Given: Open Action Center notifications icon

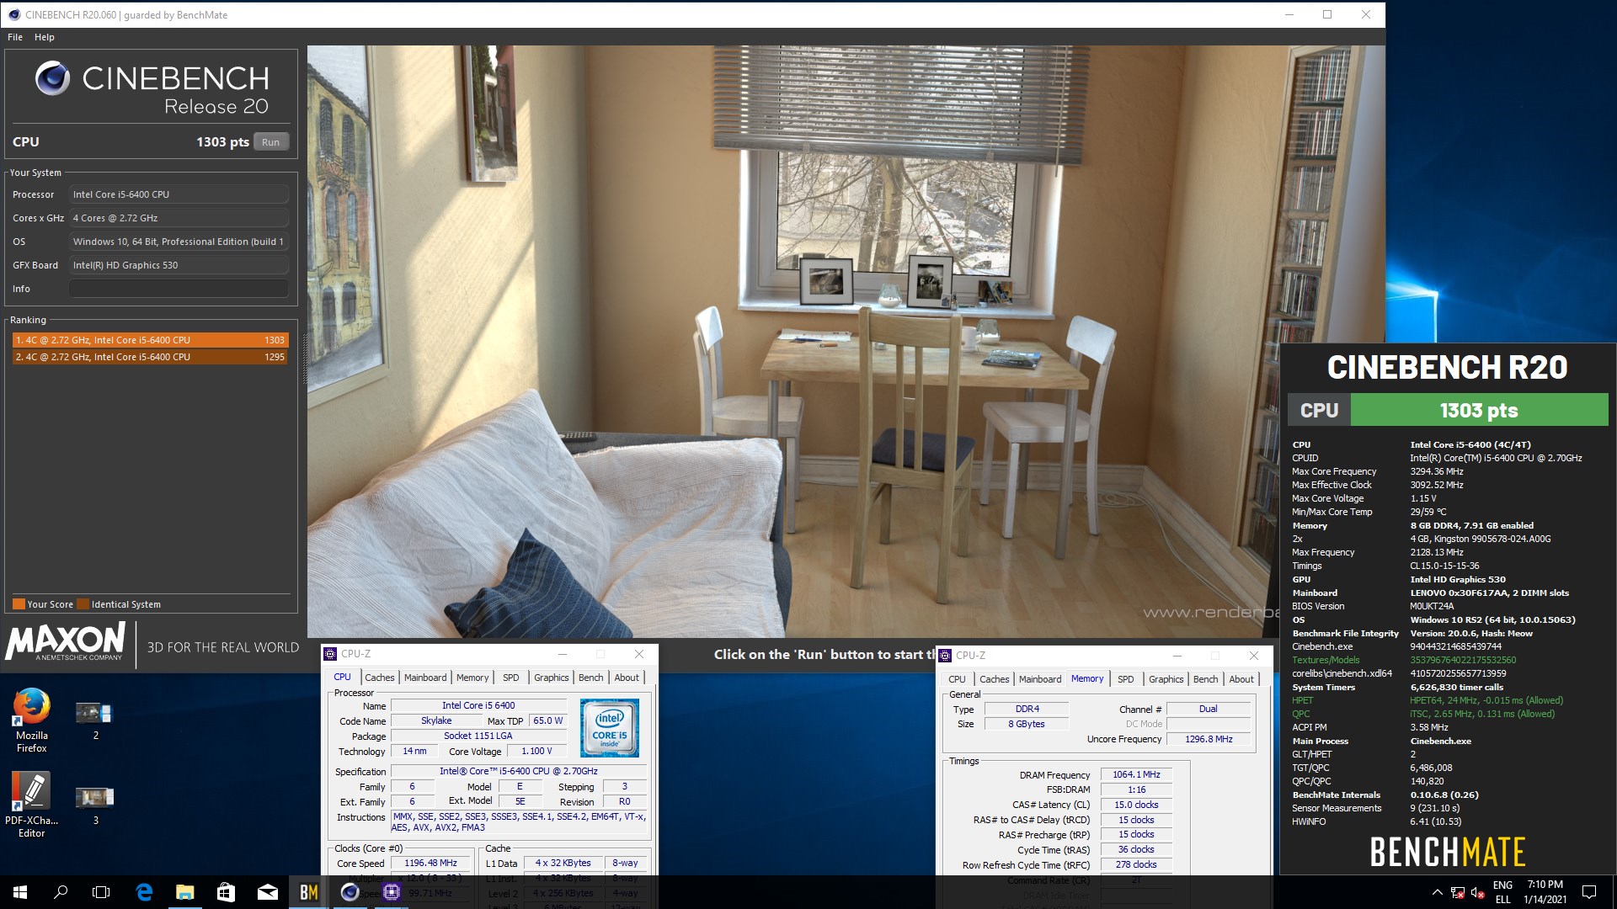Looking at the screenshot, I should coord(1589,892).
